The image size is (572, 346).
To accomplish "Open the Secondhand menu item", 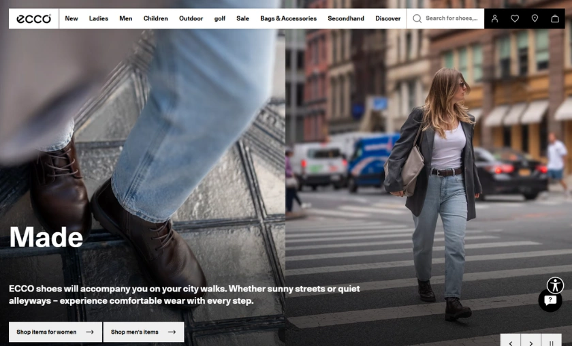I will (x=345, y=18).
